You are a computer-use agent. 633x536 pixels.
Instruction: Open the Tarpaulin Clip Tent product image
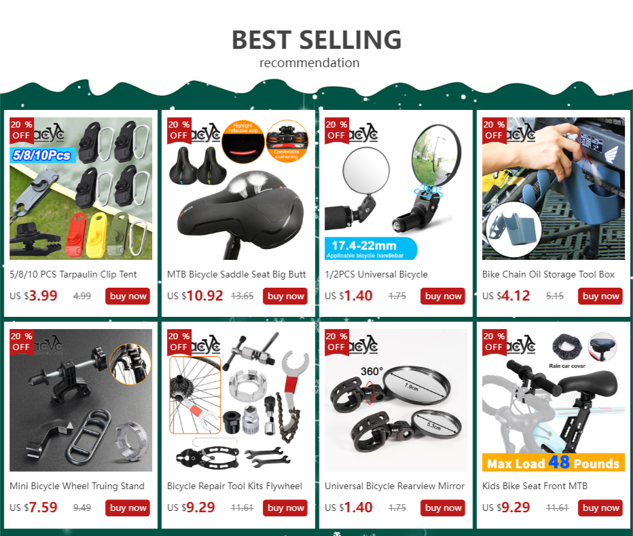coord(81,189)
